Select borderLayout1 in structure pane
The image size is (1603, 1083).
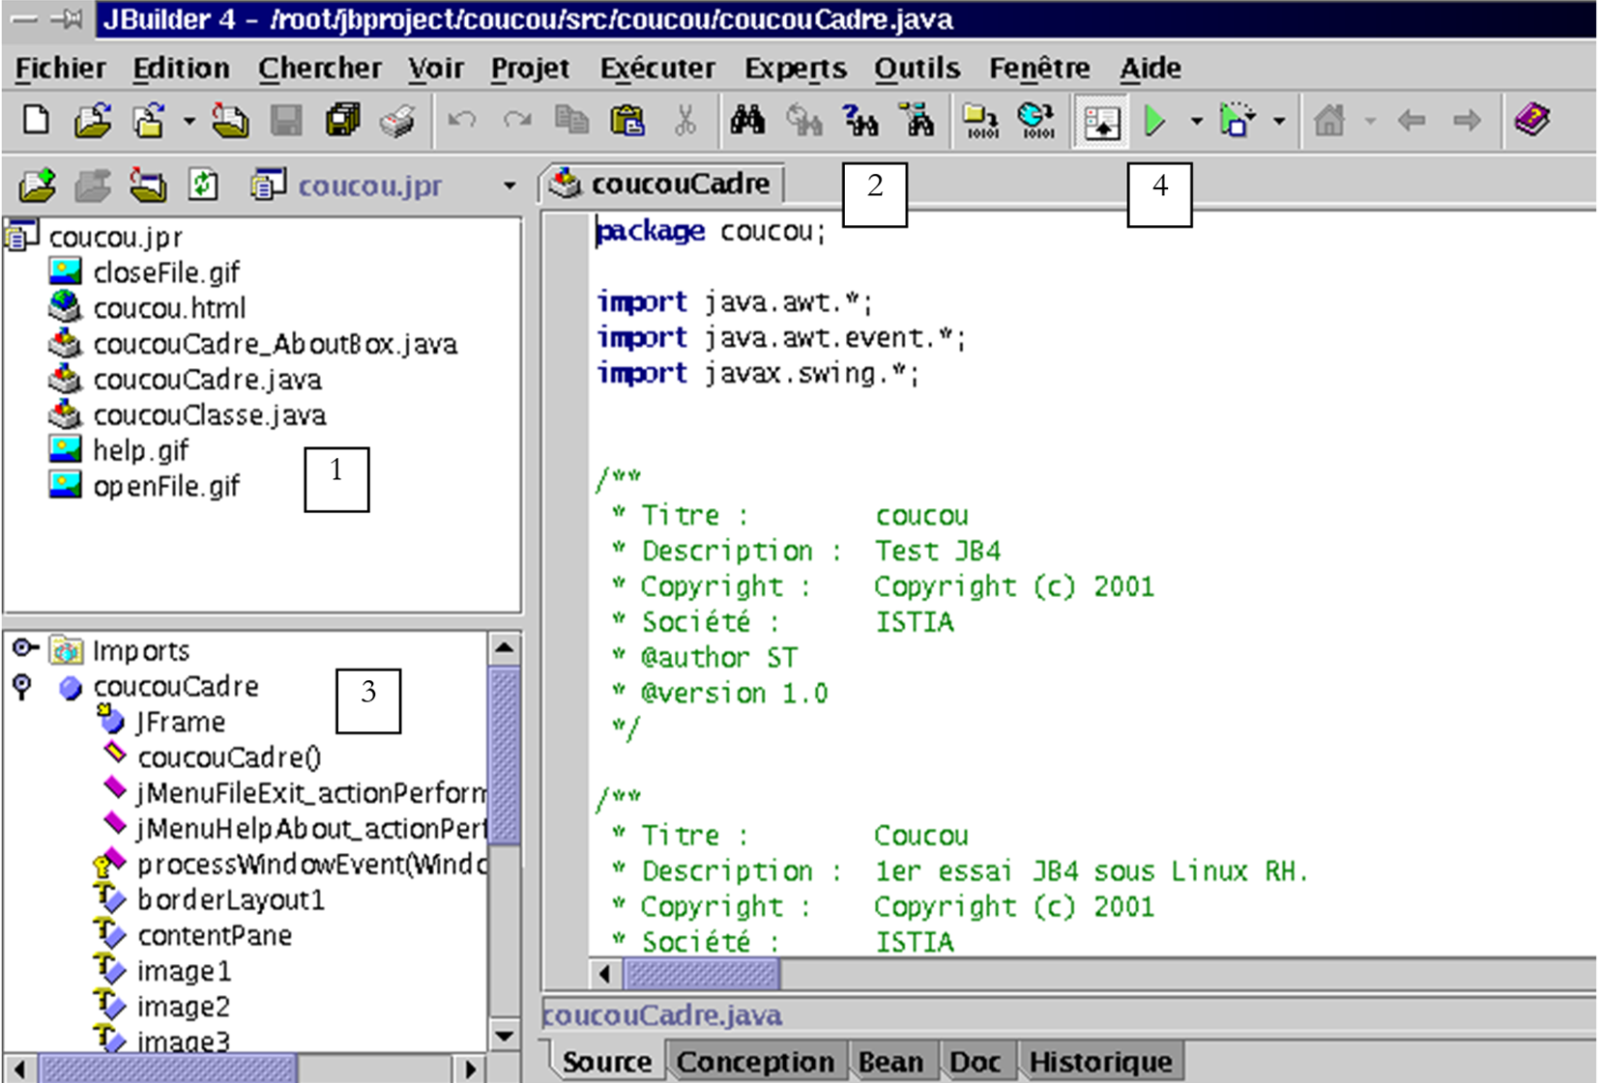click(x=230, y=900)
